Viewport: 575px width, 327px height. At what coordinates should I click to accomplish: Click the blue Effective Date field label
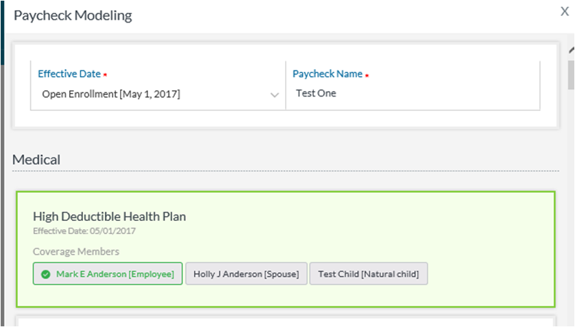point(69,74)
